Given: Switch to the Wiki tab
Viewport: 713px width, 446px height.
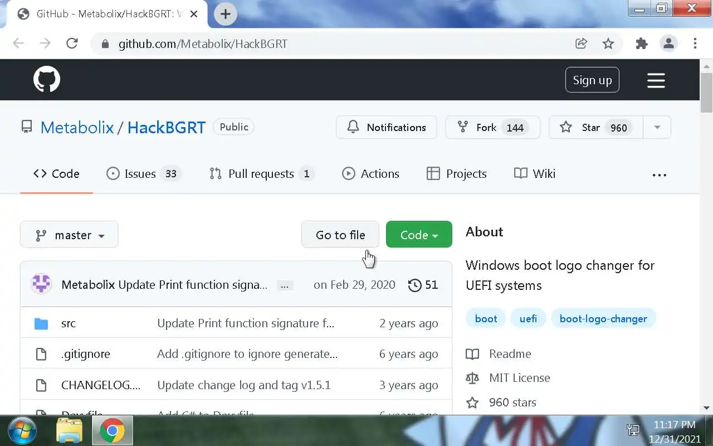Looking at the screenshot, I should pyautogui.click(x=535, y=174).
